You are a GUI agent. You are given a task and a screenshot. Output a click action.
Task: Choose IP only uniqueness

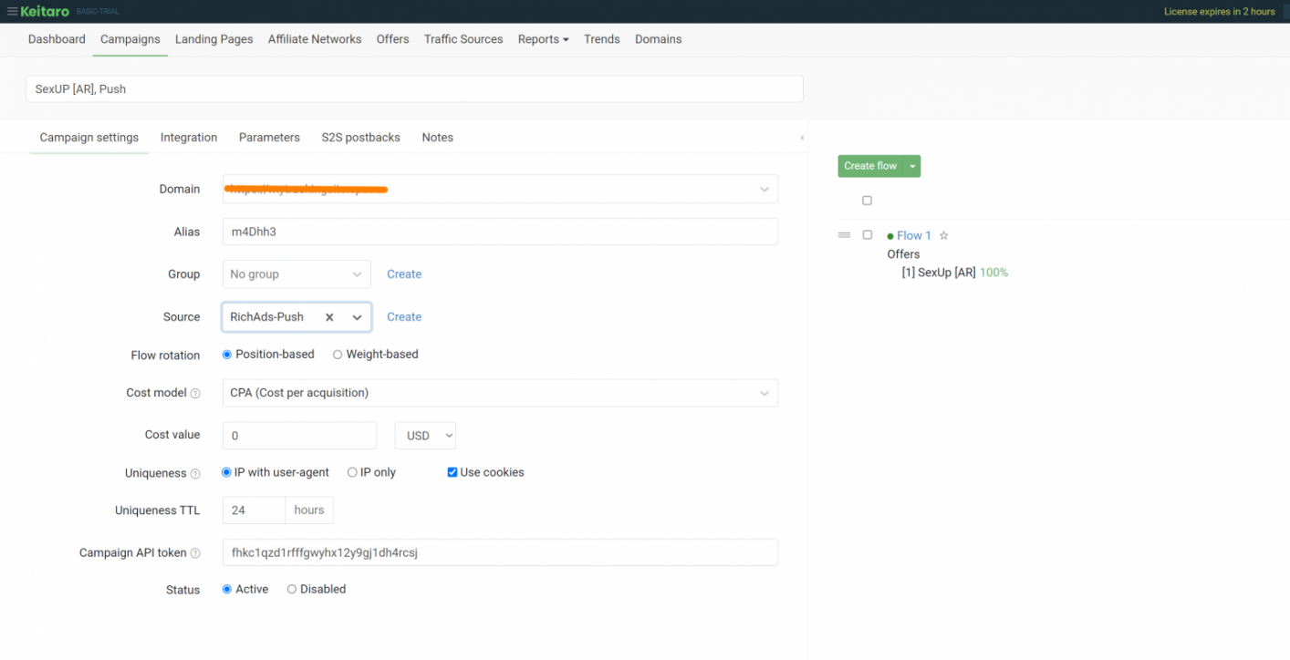pos(352,472)
